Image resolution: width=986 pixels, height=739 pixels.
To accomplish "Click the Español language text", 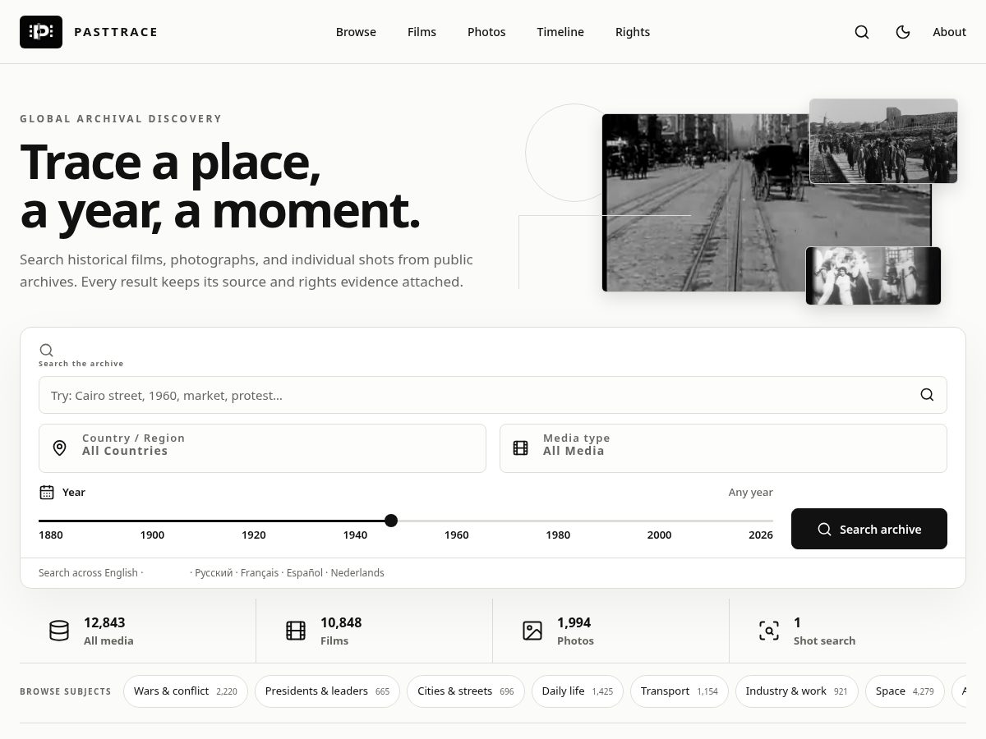I will (x=305, y=573).
